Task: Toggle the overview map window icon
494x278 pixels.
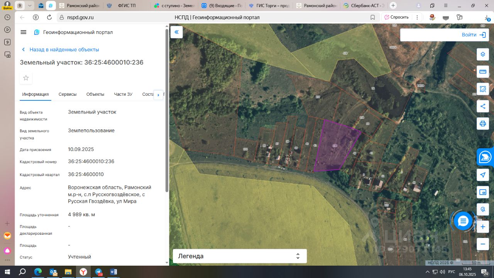Action: click(483, 192)
